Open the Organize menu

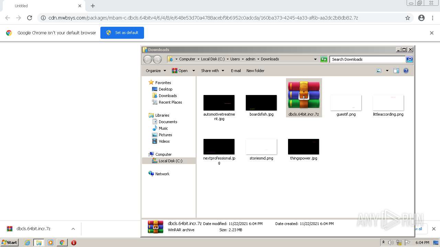point(156,71)
